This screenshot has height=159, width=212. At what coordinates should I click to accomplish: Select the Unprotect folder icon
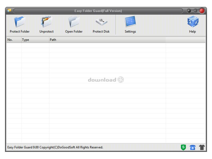coord(47,22)
